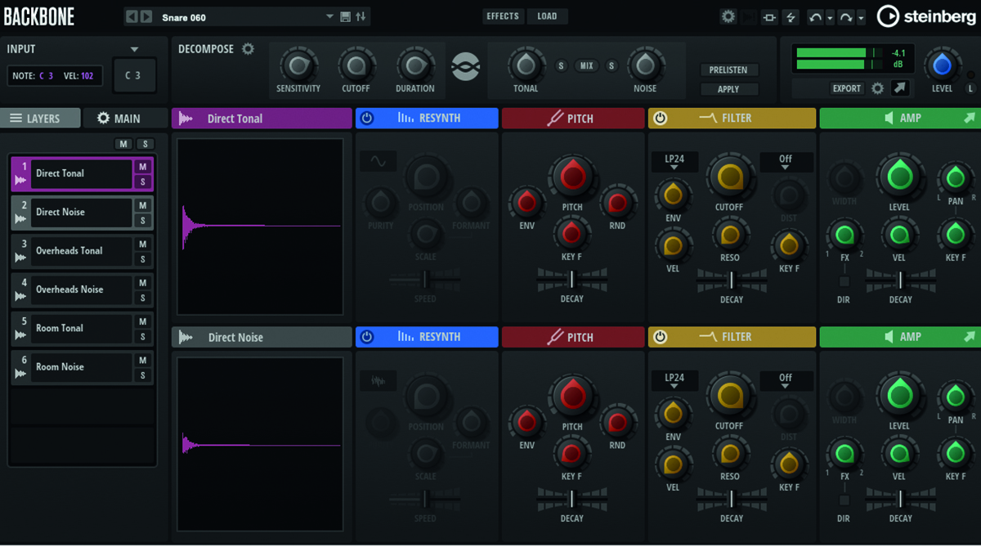Open Direct Noise distortion Off dropdown

(786, 381)
